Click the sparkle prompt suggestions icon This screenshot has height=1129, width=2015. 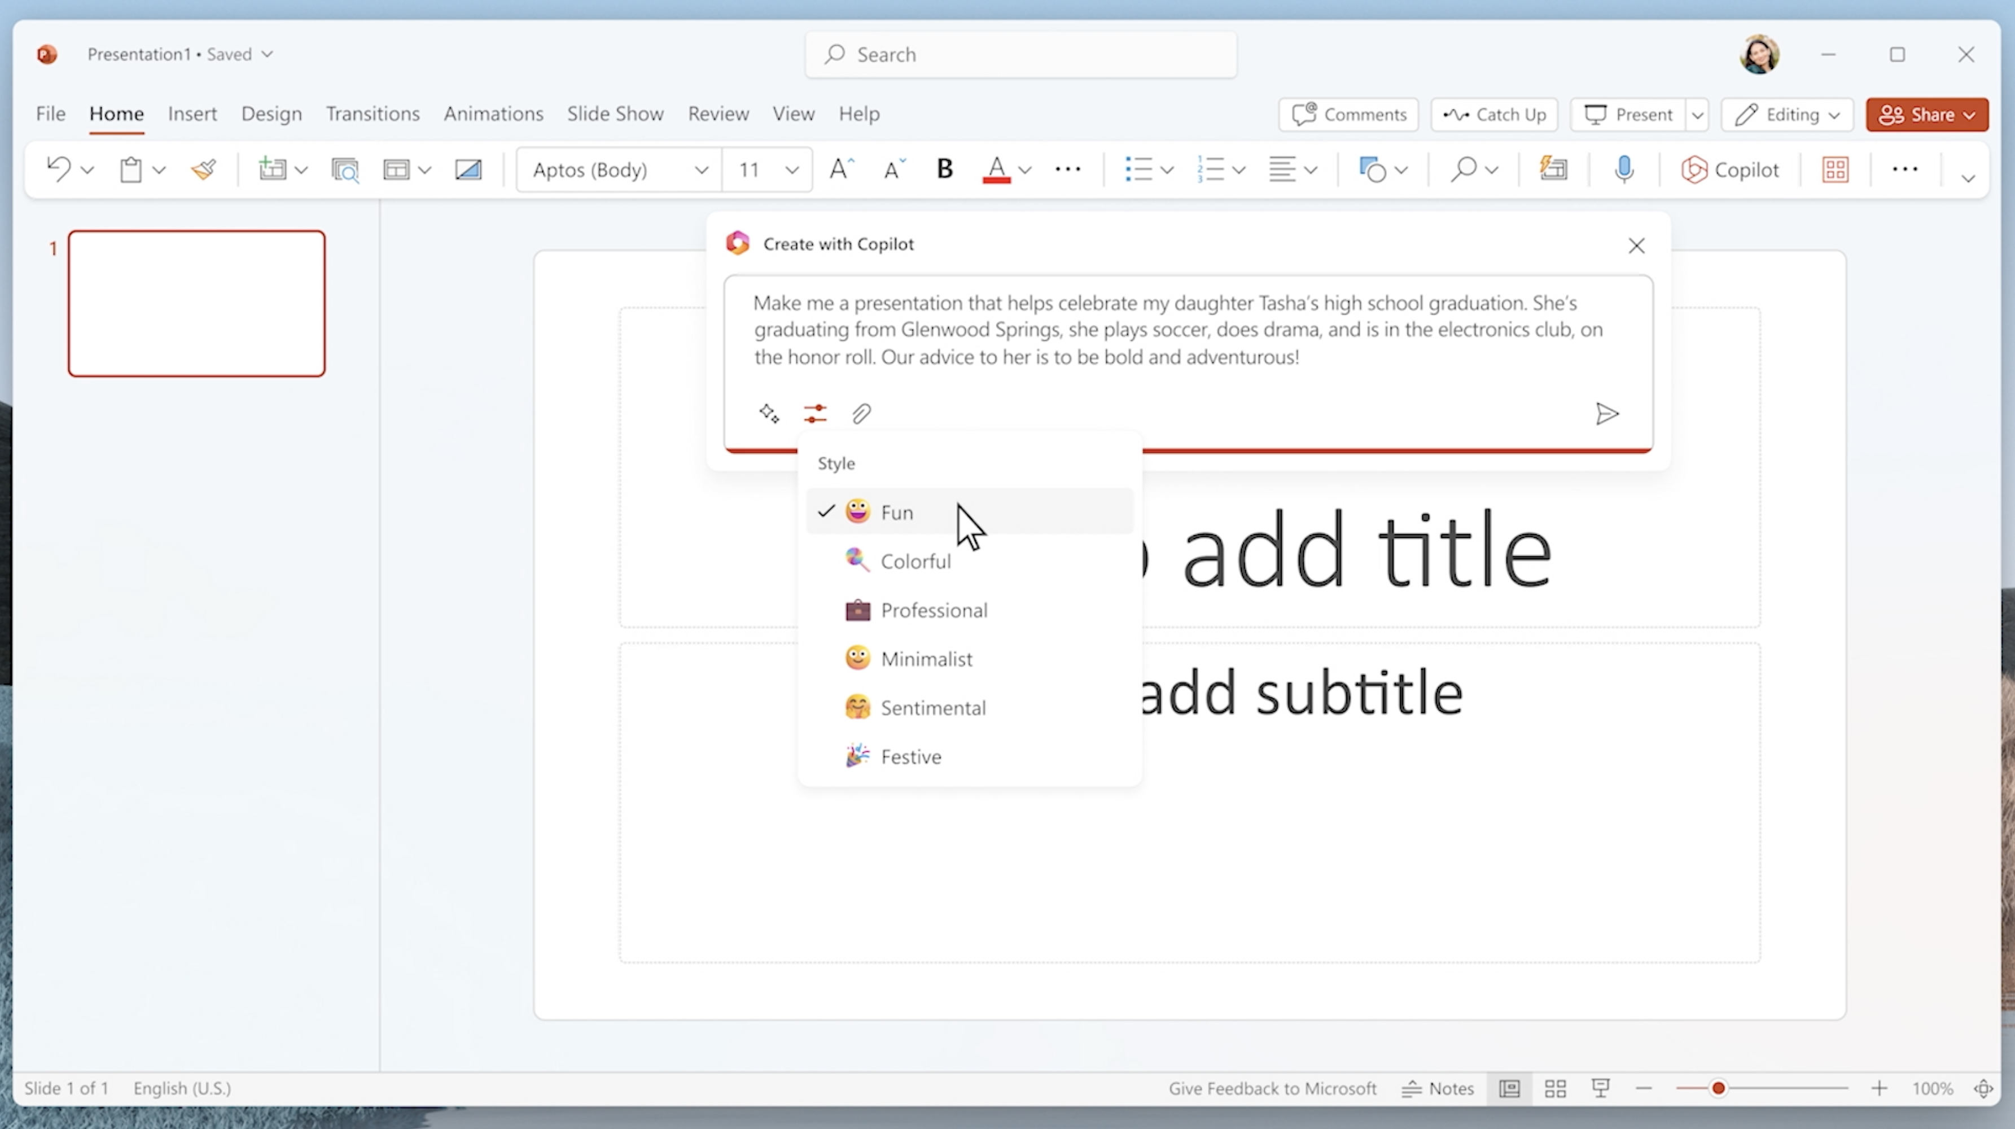(x=769, y=413)
